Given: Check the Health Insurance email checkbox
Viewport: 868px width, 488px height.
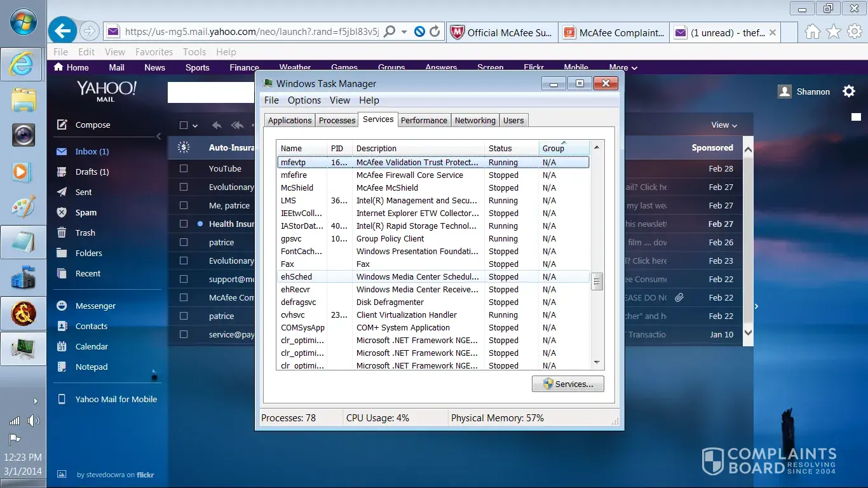Looking at the screenshot, I should tap(184, 224).
